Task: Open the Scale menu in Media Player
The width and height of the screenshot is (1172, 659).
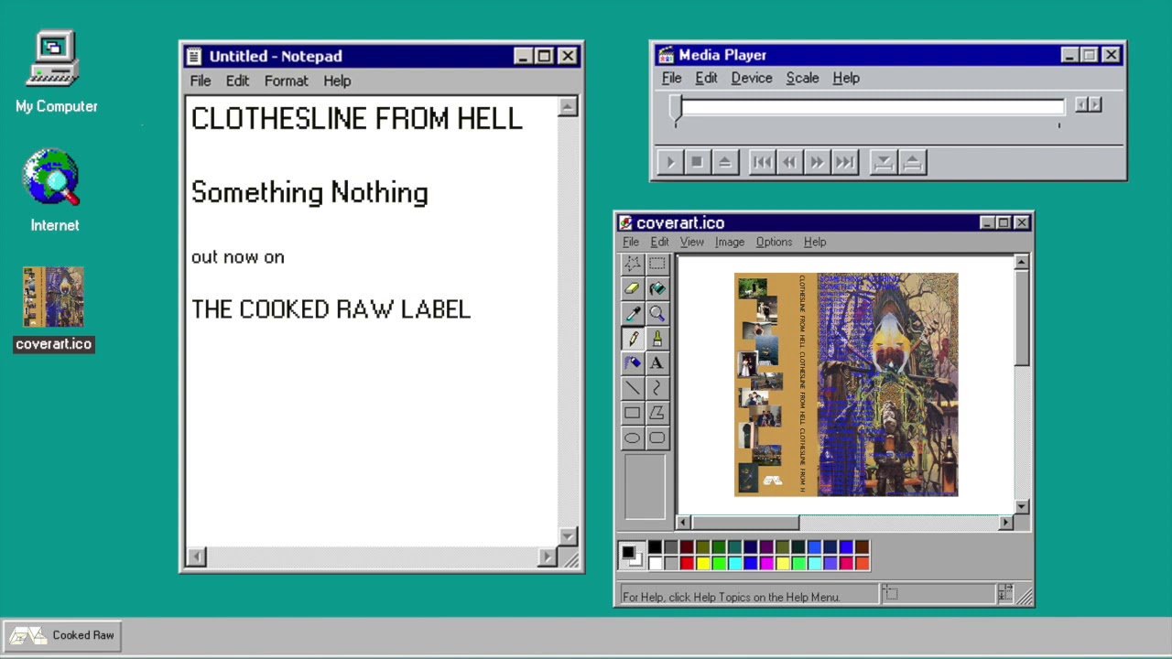Action: [x=802, y=78]
